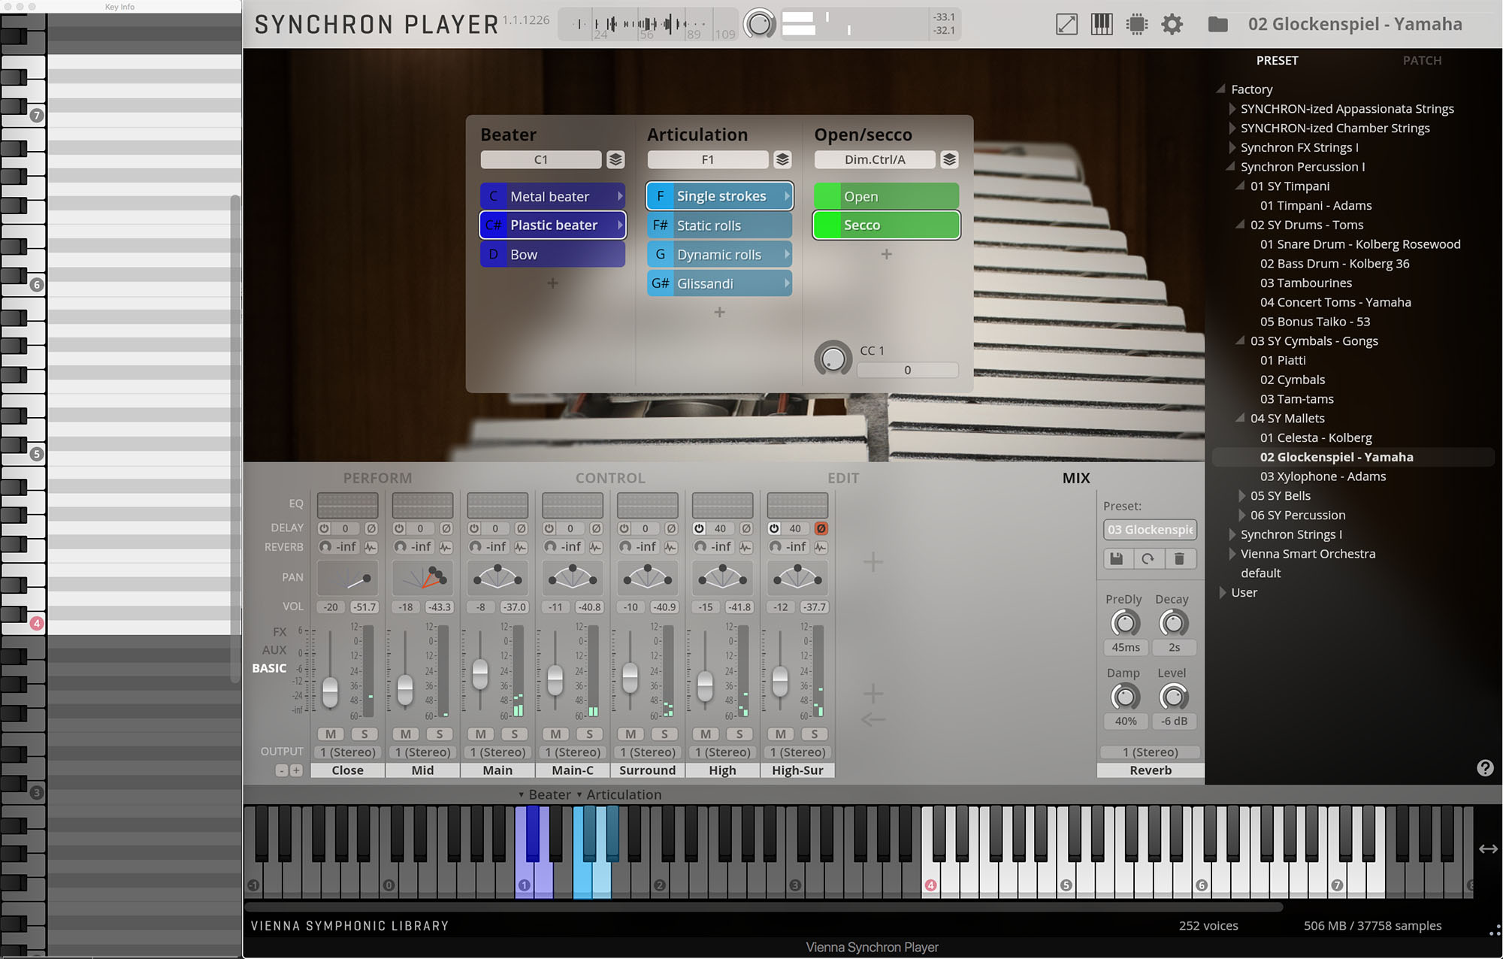Click the Close channel pan display
1503x959 pixels.
347,578
